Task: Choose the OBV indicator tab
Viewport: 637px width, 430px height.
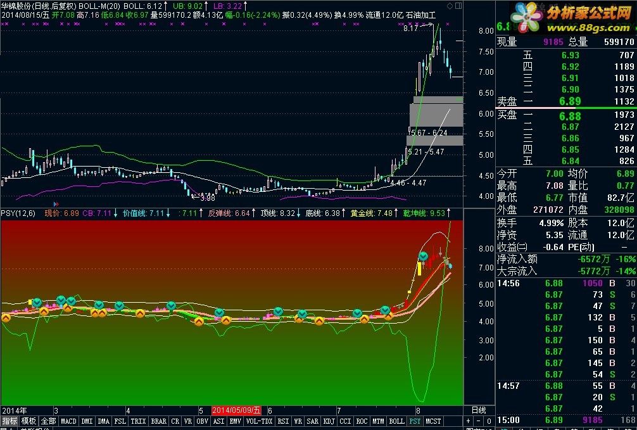Action: click(203, 421)
